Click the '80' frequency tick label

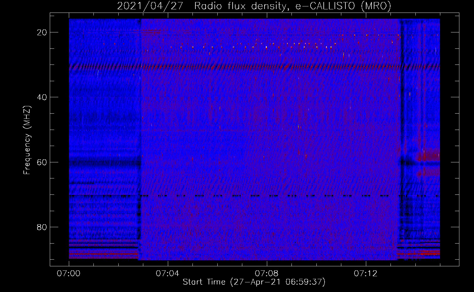coord(42,227)
